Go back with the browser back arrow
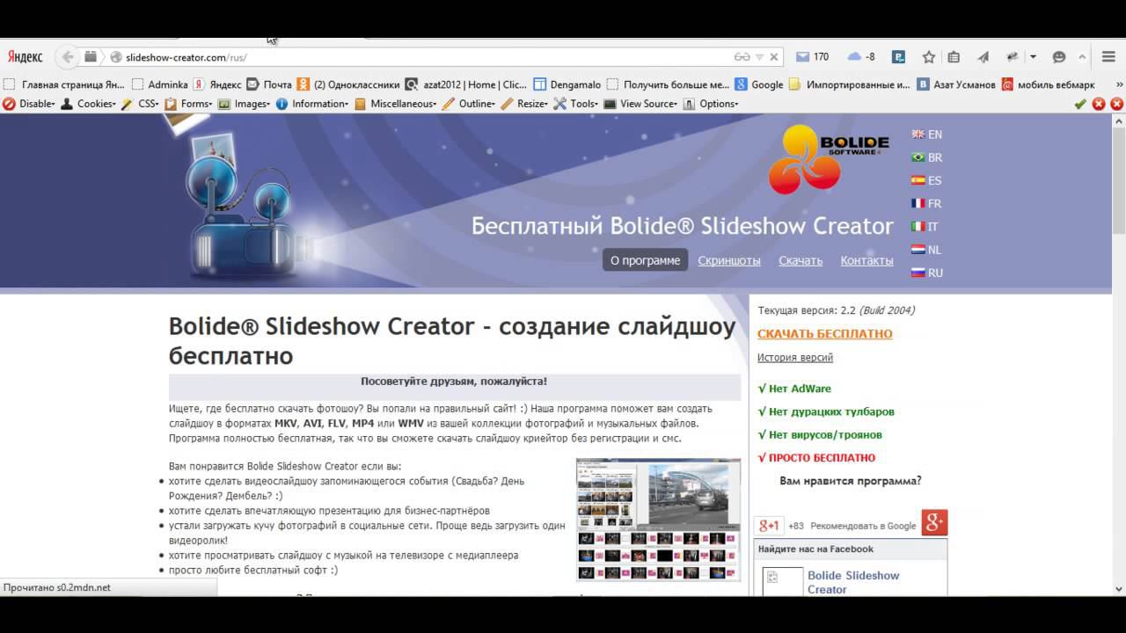Image resolution: width=1126 pixels, height=633 pixels. pos(67,57)
